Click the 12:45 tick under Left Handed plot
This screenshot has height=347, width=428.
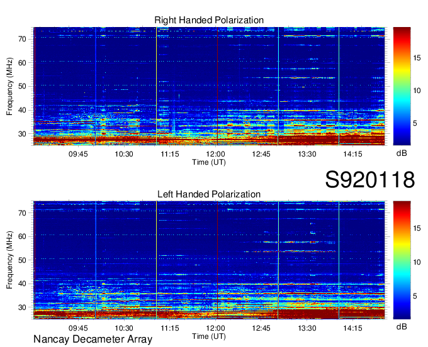click(x=261, y=328)
